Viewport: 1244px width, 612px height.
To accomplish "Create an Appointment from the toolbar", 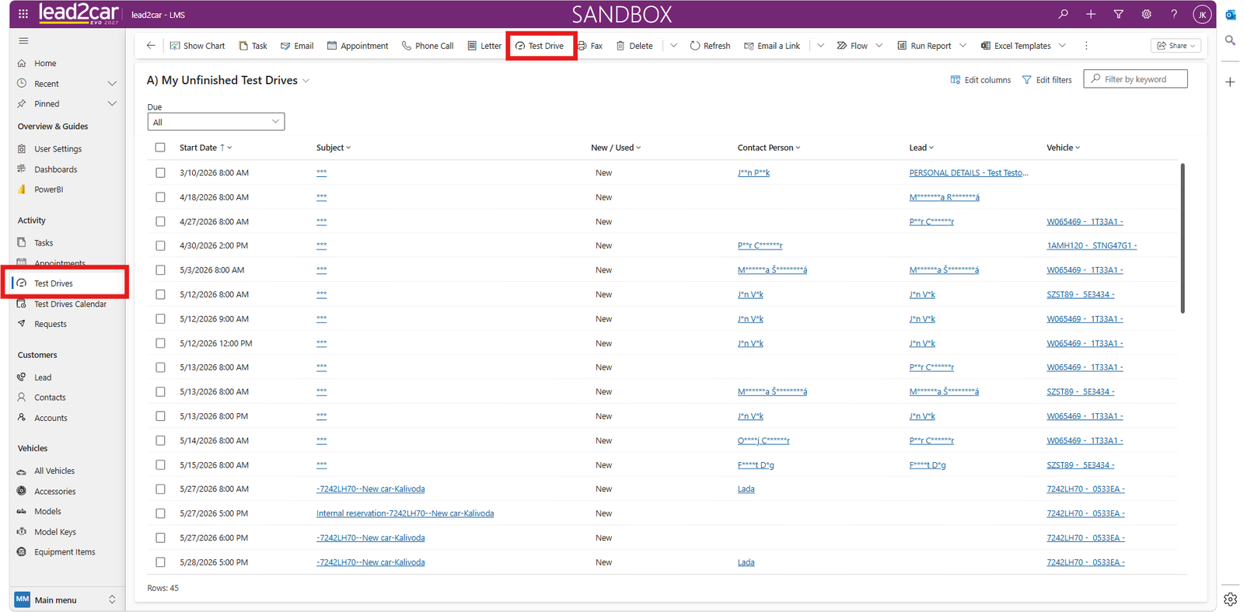I will tap(358, 46).
